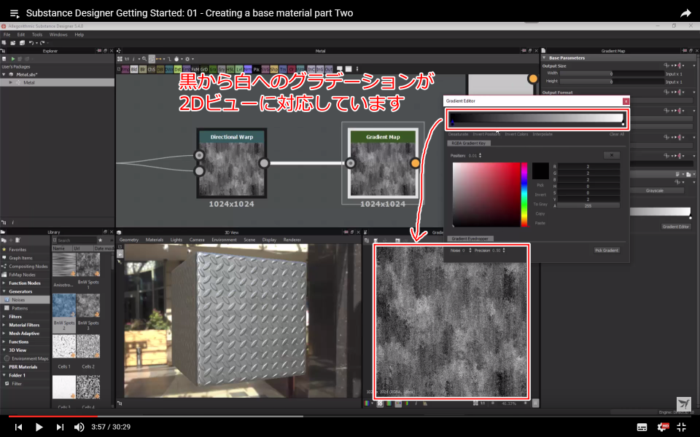Collapse the Metal.sbs package
700x437 pixels.
(x=4, y=74)
